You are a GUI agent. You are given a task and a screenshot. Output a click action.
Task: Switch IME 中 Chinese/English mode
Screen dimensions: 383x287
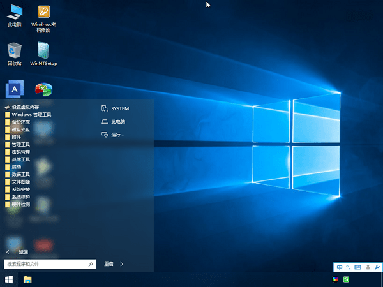[x=340, y=267]
